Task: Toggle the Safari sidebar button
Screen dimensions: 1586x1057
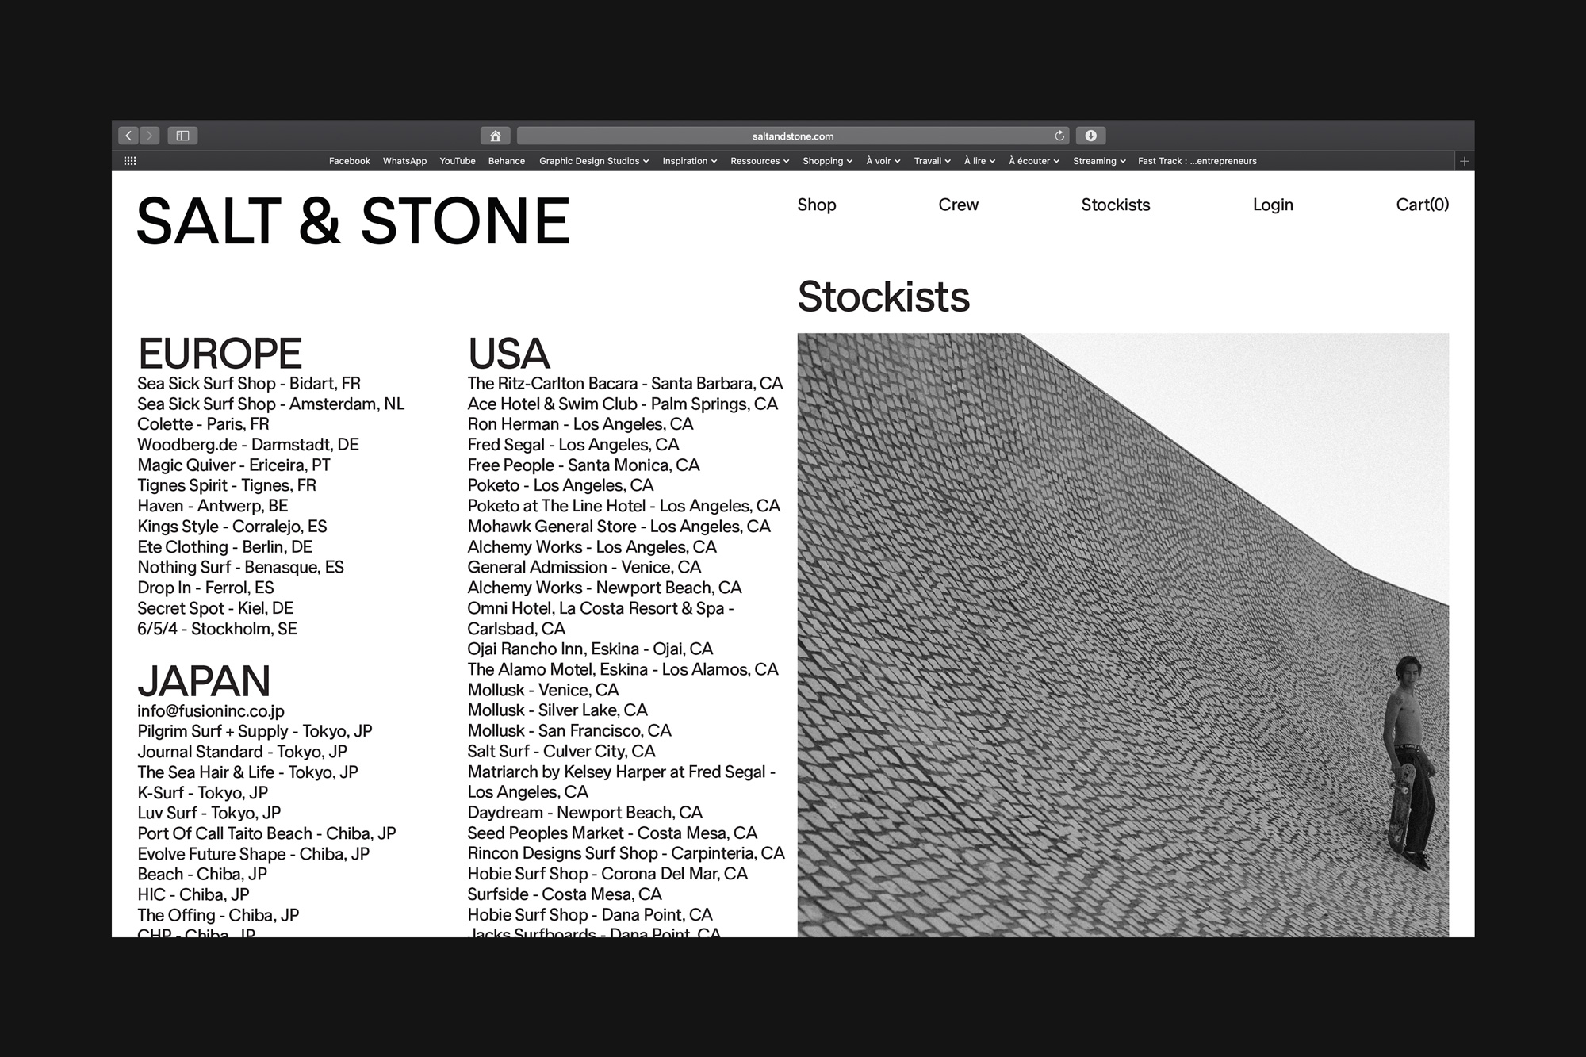Action: click(x=182, y=136)
